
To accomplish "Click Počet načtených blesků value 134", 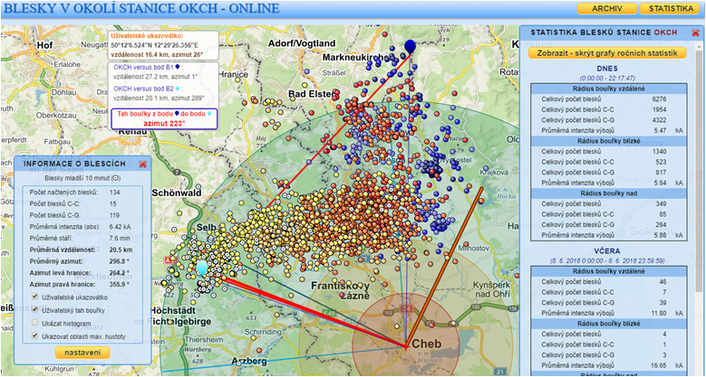I will pyautogui.click(x=115, y=193).
